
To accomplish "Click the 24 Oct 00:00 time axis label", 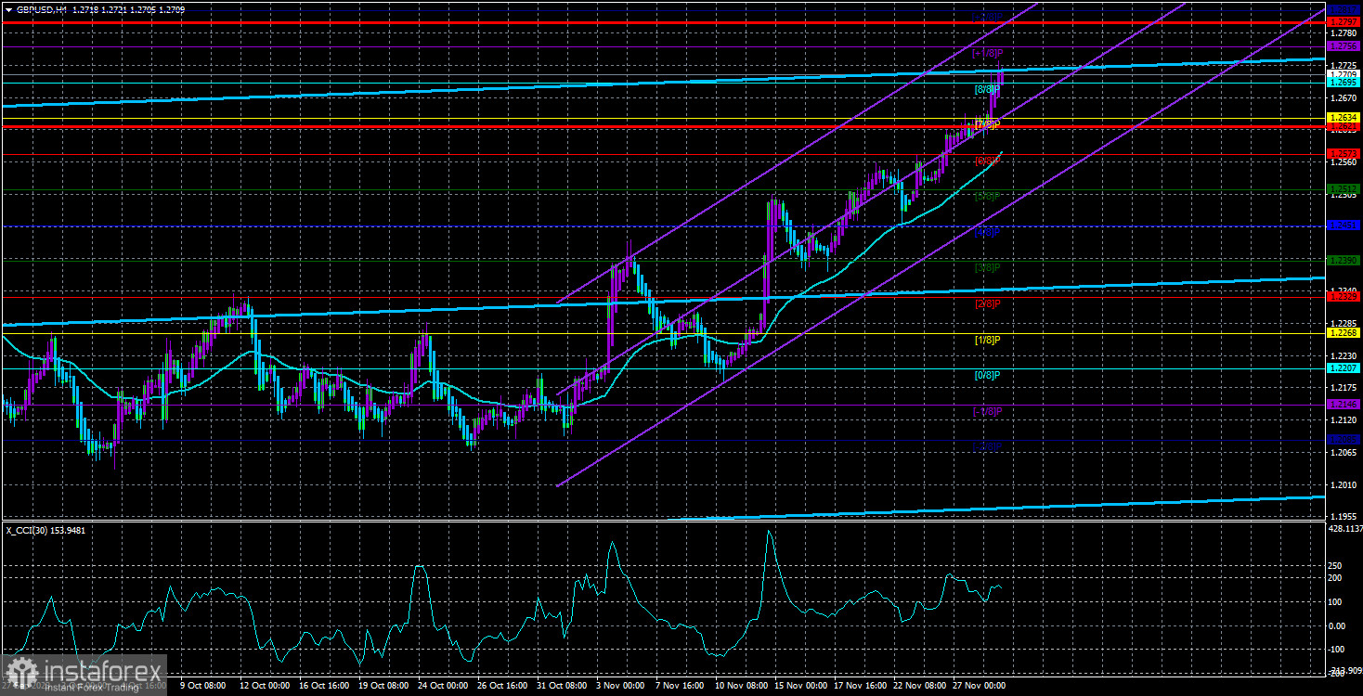I will [444, 687].
